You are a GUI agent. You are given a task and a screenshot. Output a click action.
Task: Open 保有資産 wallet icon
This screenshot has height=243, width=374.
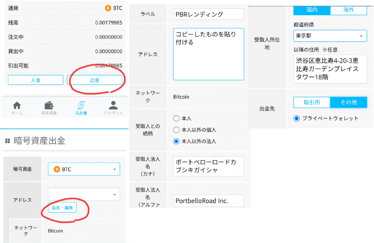49,105
